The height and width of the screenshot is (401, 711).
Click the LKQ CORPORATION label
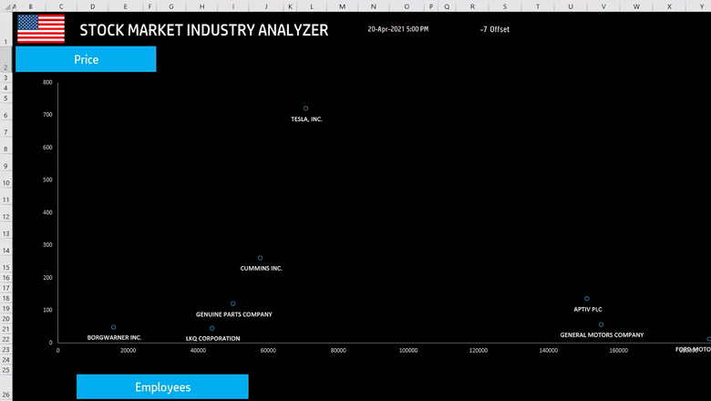tap(213, 338)
